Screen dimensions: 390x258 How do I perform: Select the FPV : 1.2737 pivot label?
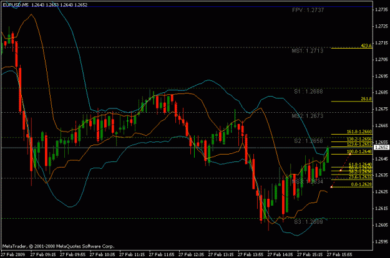click(308, 10)
